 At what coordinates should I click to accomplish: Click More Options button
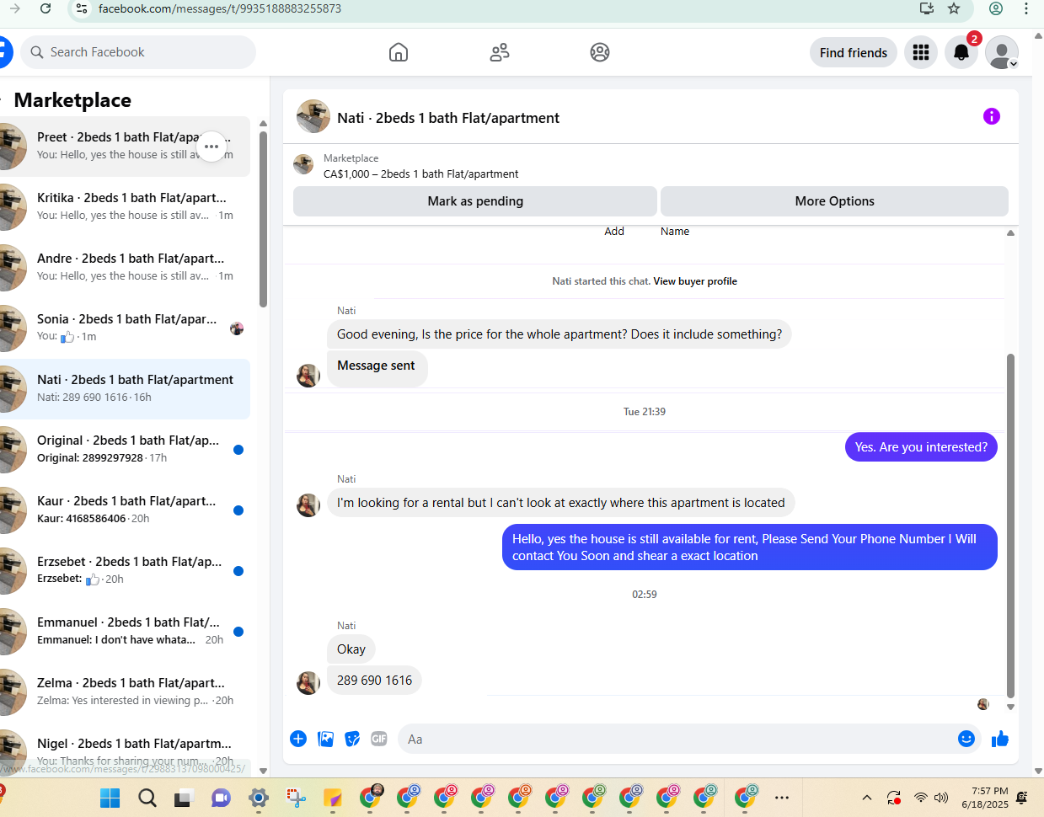click(834, 201)
